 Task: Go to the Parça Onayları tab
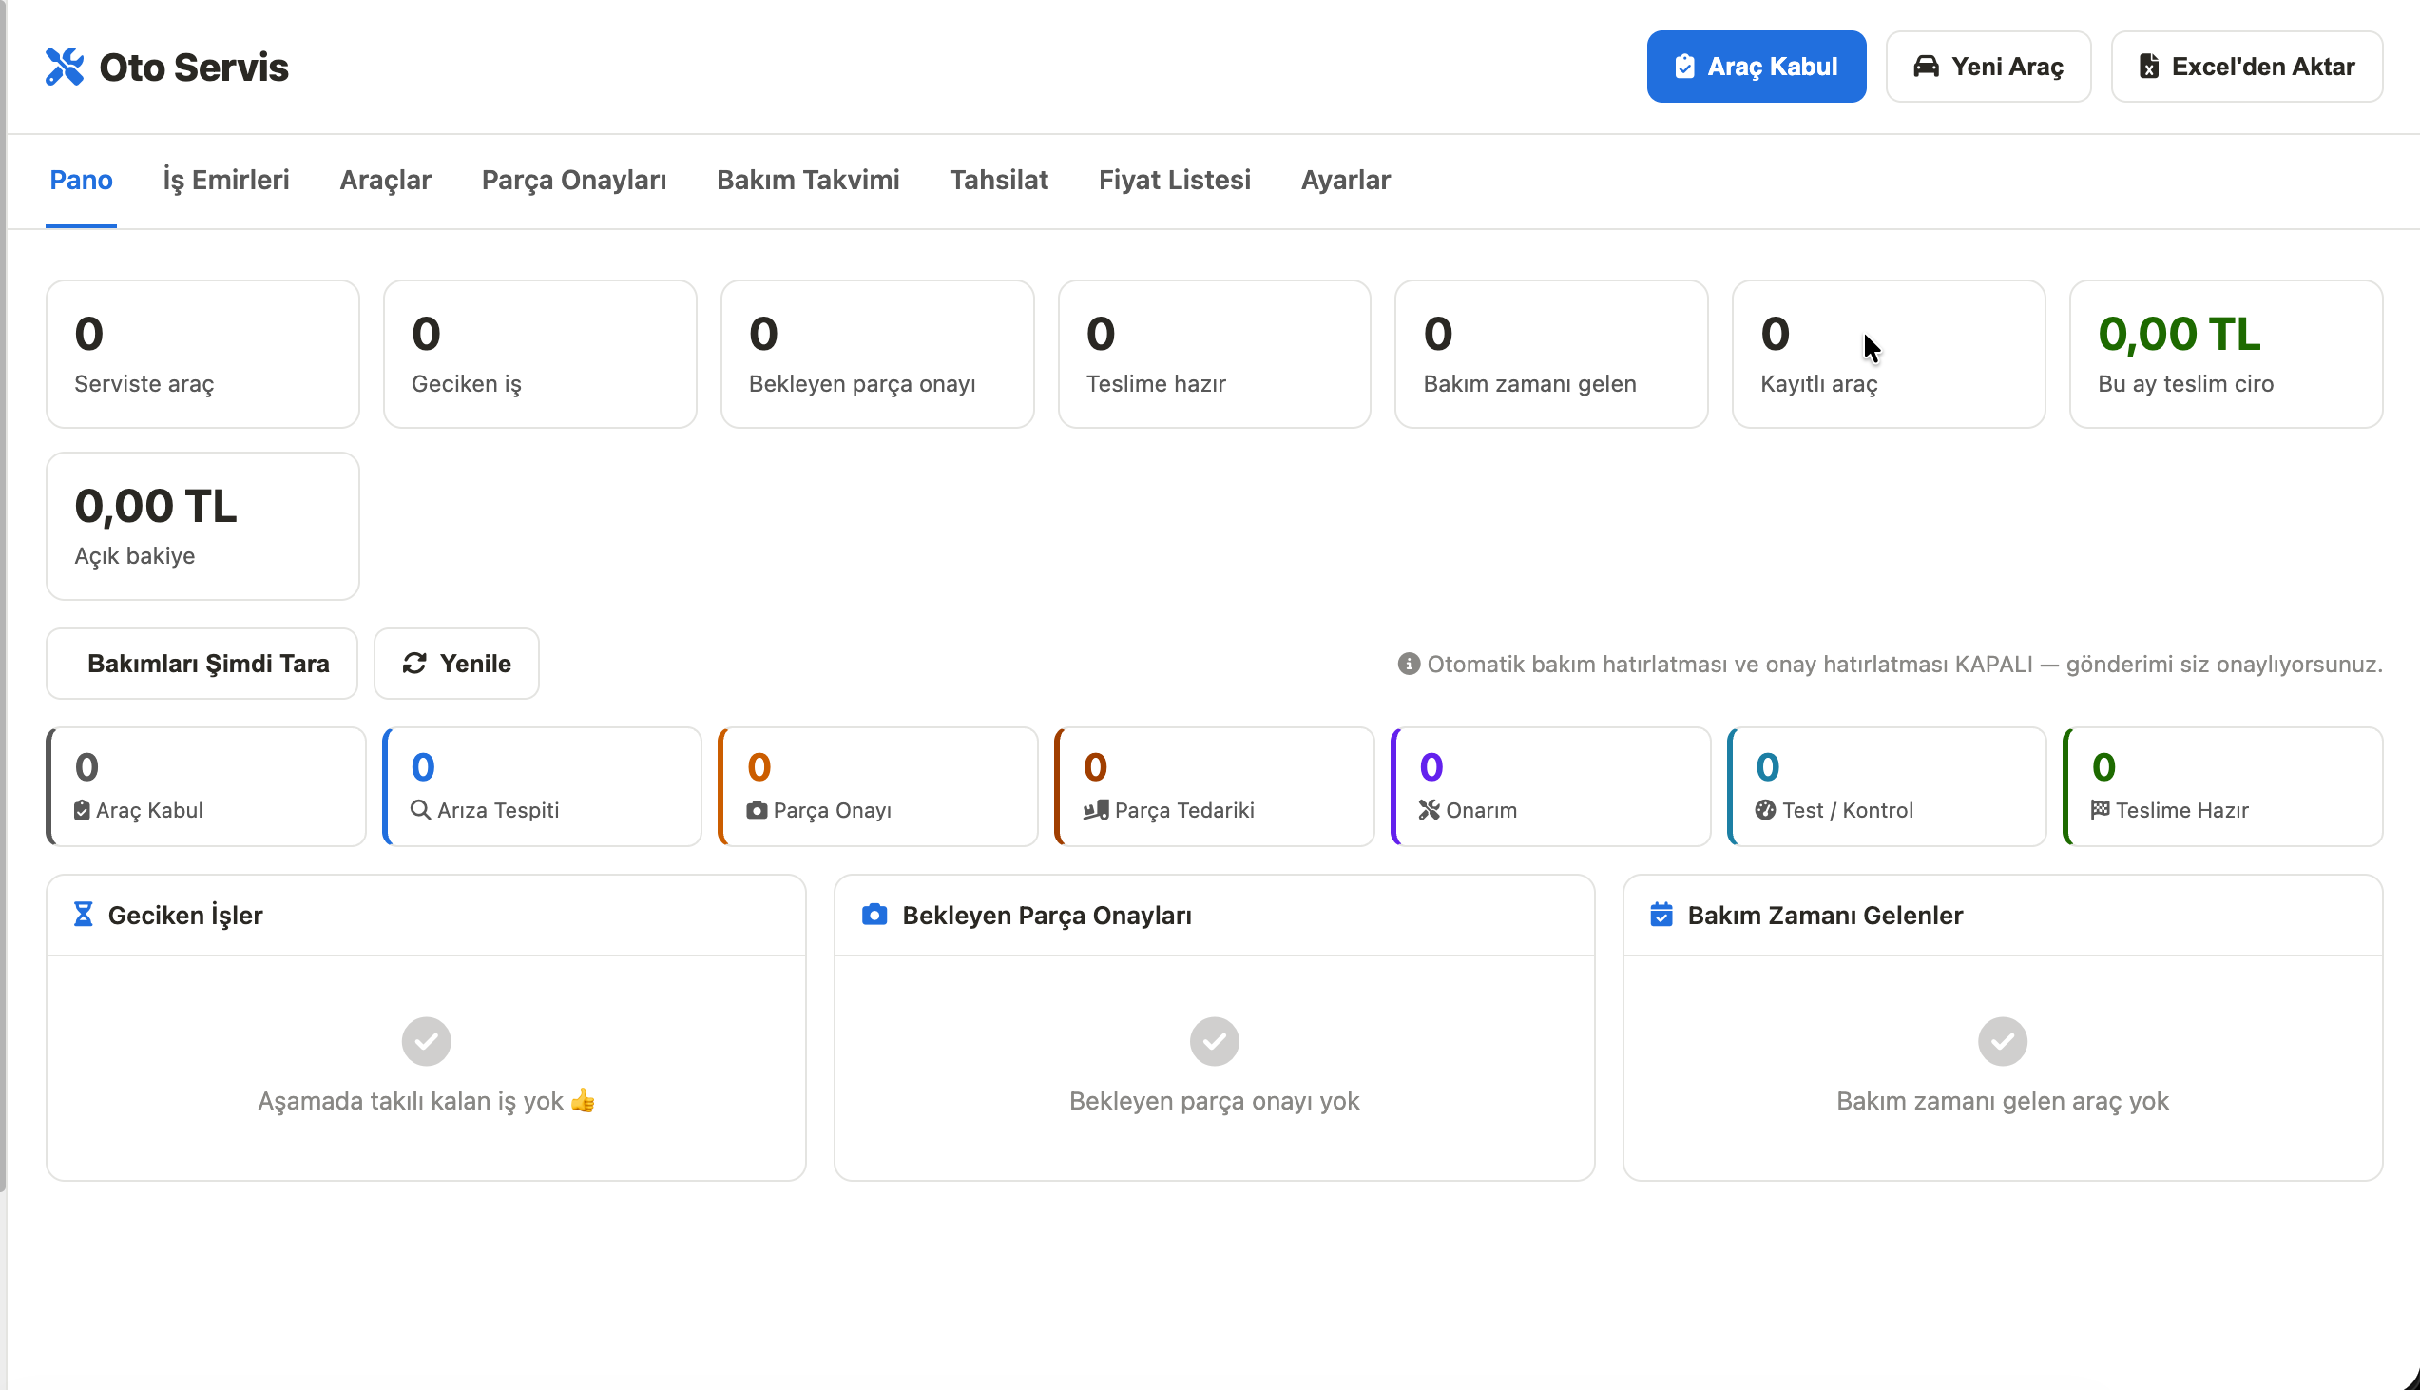click(x=573, y=180)
